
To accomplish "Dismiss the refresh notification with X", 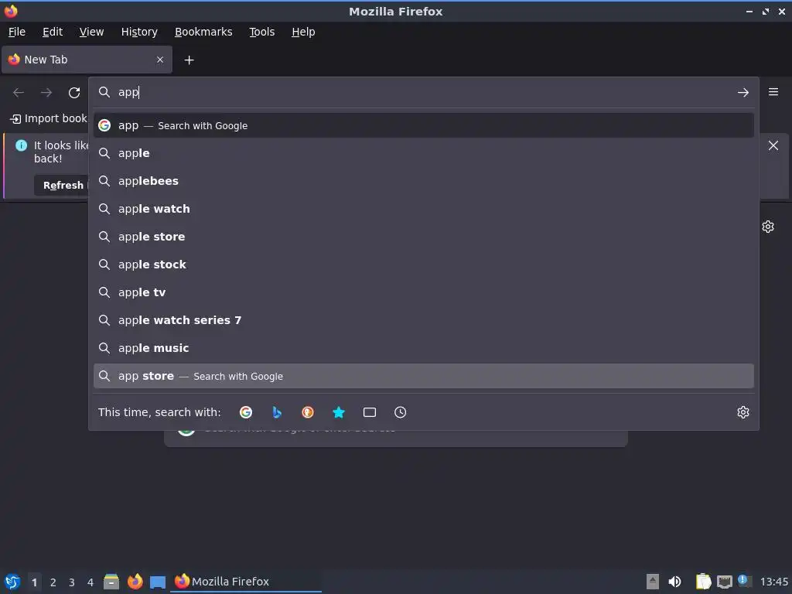I will pyautogui.click(x=773, y=145).
